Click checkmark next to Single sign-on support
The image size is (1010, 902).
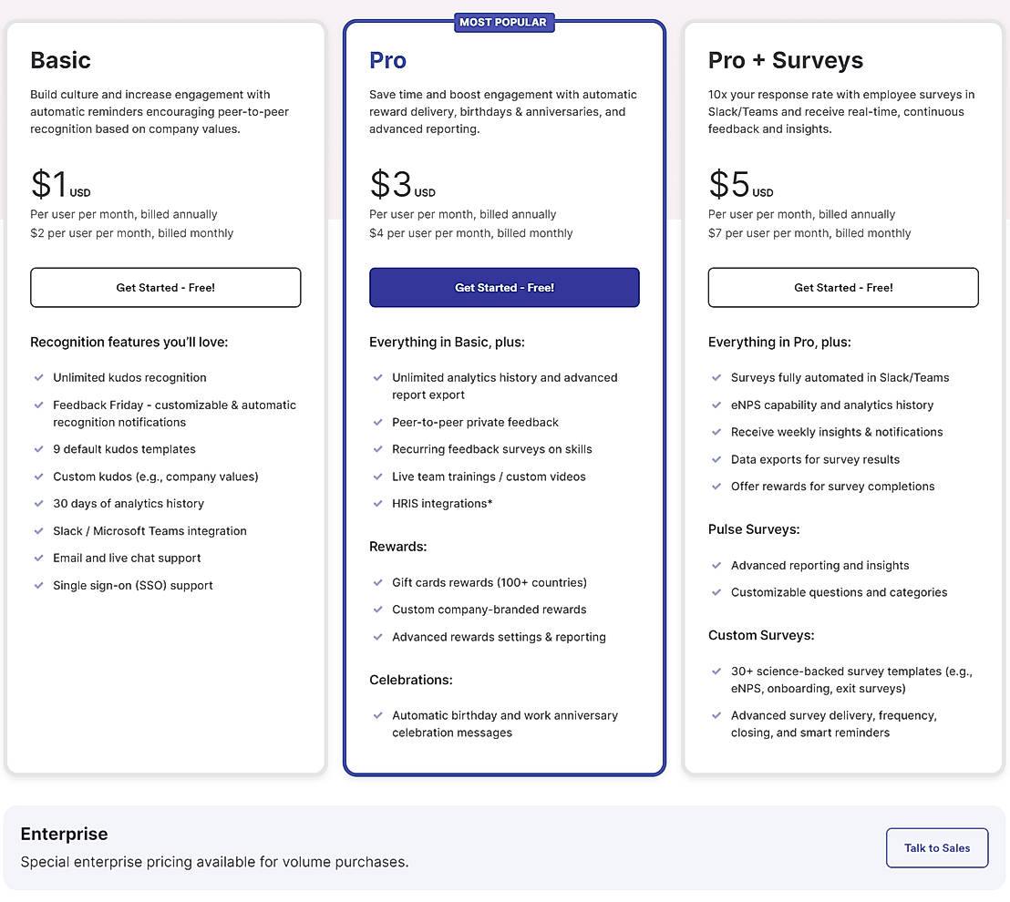[x=38, y=585]
